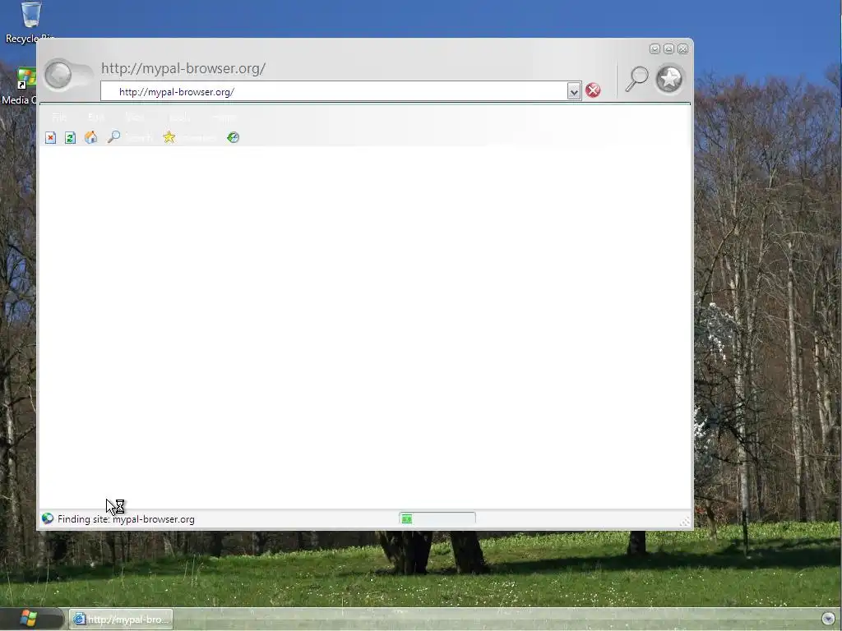842x631 pixels.
Task: Click the window resize grip corner
Action: [x=685, y=522]
